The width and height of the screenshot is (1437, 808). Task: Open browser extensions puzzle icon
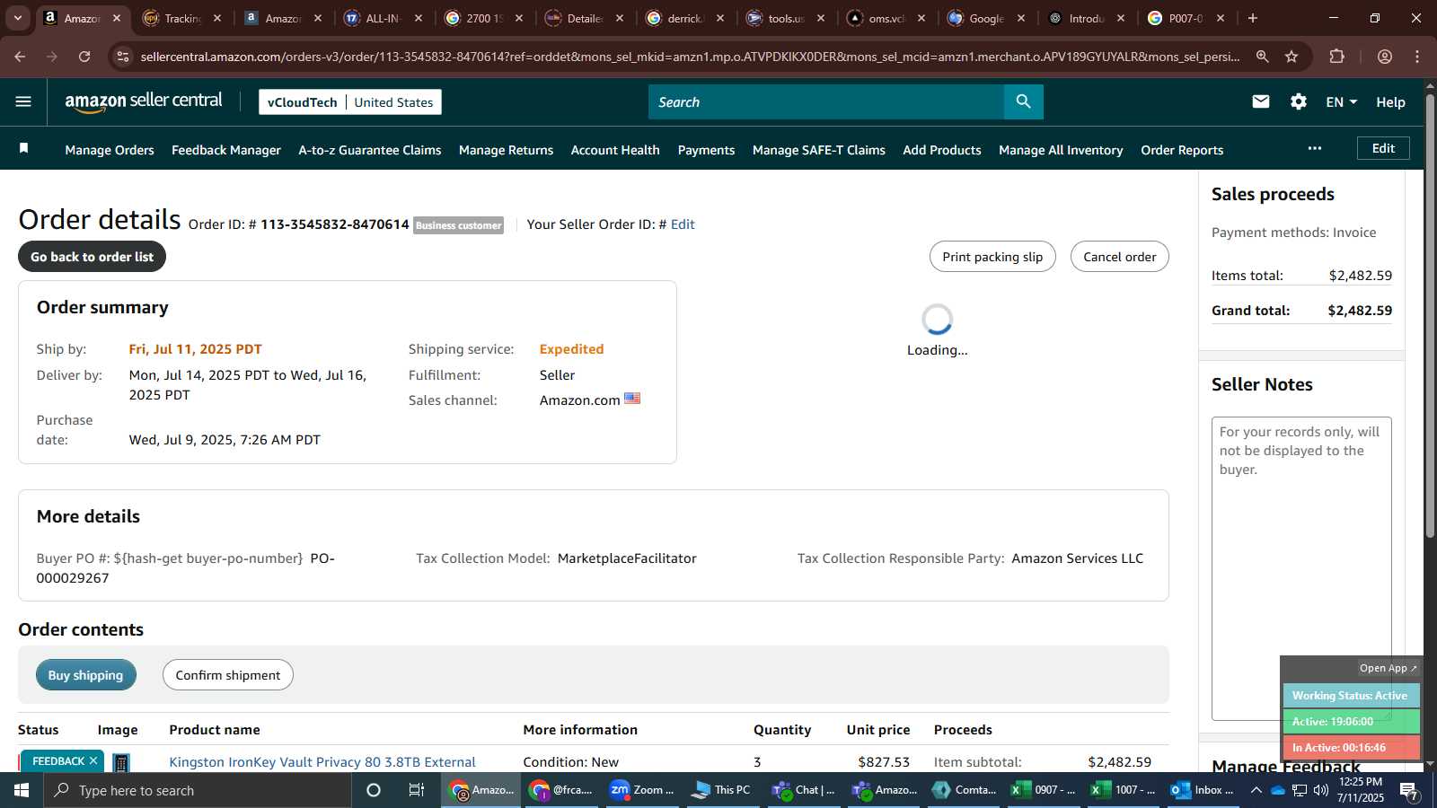click(x=1336, y=57)
